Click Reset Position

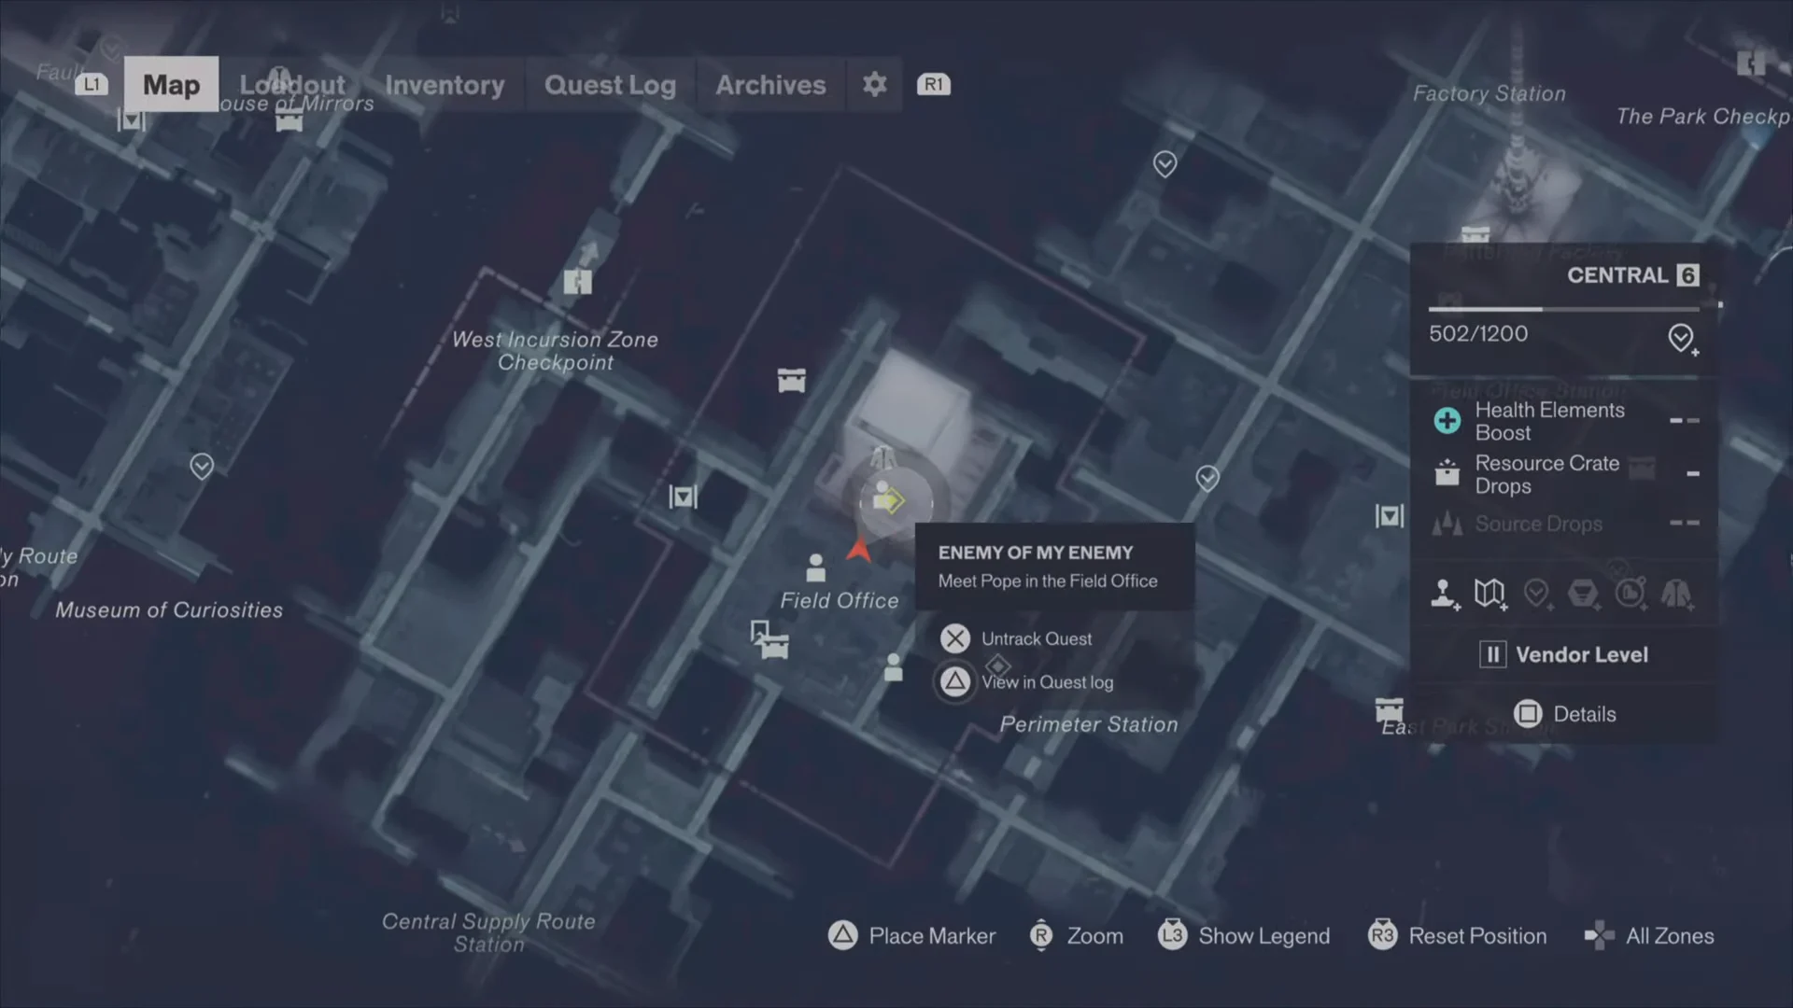[x=1457, y=935]
